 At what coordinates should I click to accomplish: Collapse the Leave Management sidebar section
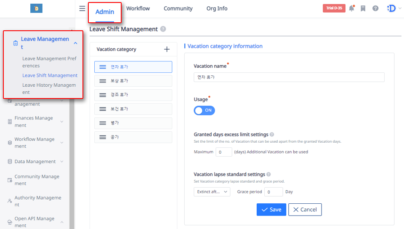(75, 43)
